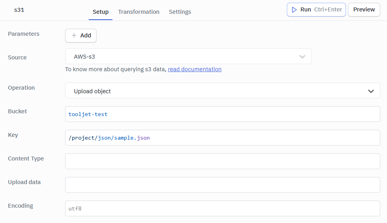
Task: Click the s31 query name
Action: tap(19, 10)
